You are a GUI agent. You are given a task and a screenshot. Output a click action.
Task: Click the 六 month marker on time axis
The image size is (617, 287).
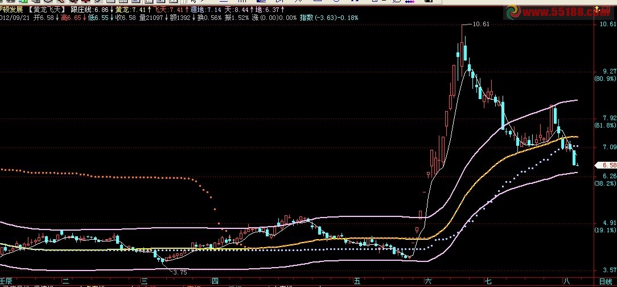tap(428, 281)
